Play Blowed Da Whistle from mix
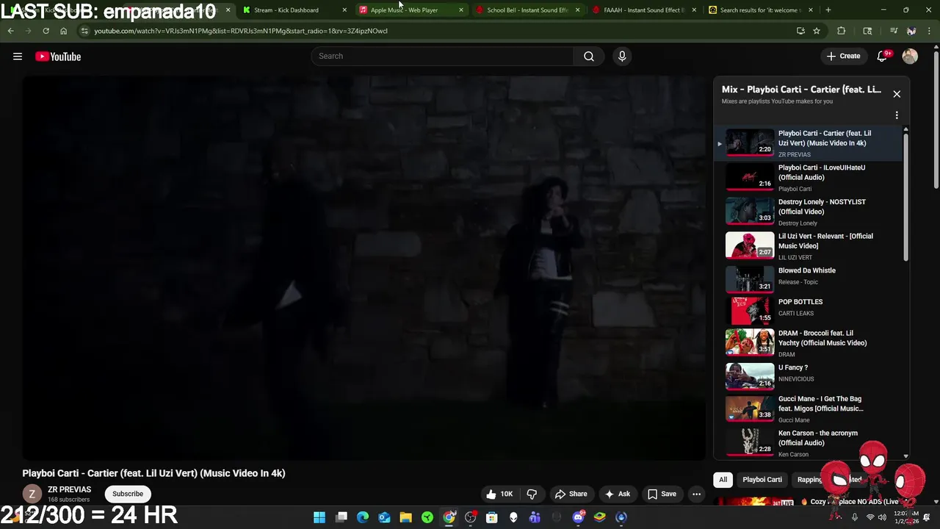 (808, 278)
